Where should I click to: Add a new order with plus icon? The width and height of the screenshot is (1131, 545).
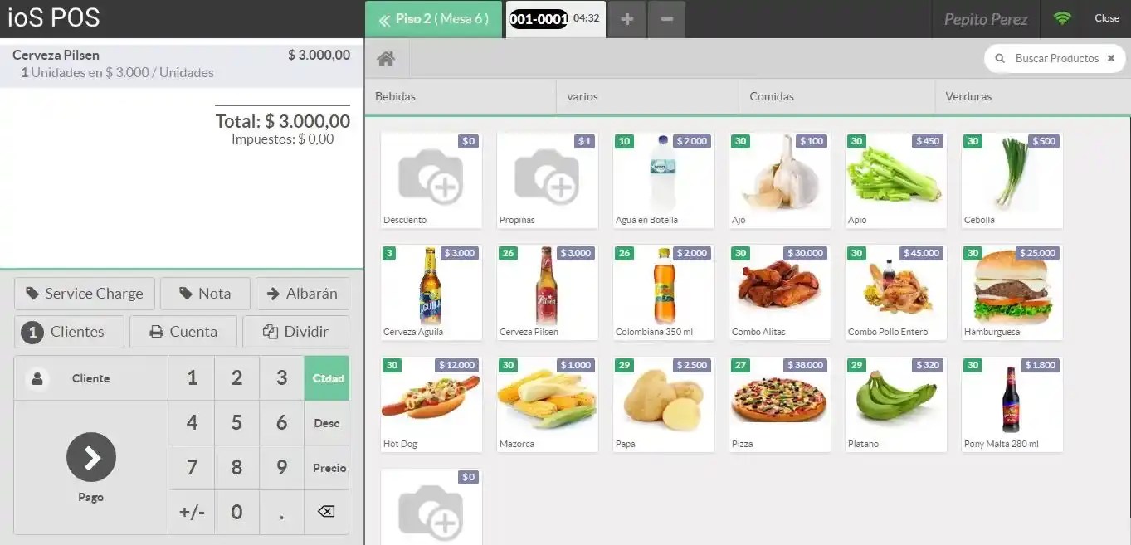click(x=627, y=19)
